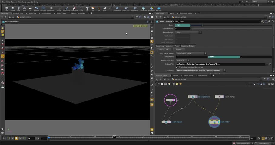Viewport: 275px width, 145px height.
Task: Open the output file chooser icon
Action: (270, 64)
